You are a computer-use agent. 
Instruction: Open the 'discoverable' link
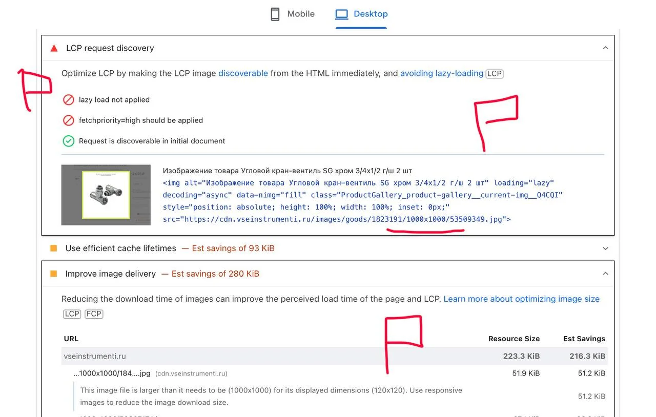(243, 73)
